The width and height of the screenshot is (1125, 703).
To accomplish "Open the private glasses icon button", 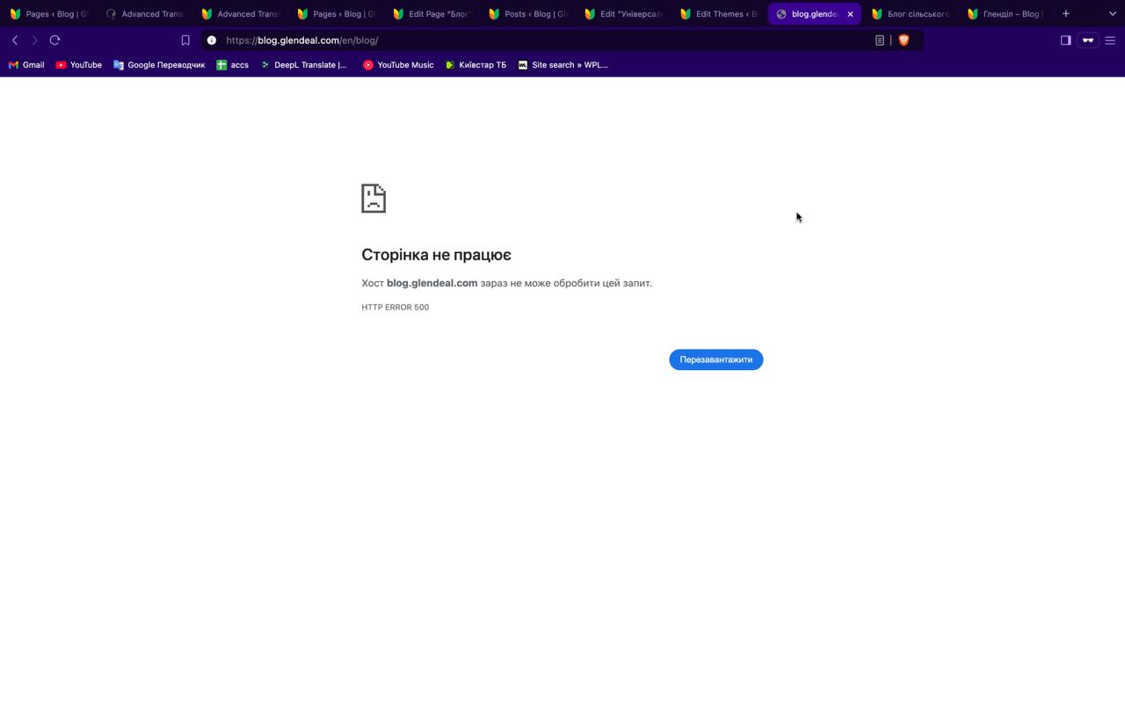I will point(1087,40).
